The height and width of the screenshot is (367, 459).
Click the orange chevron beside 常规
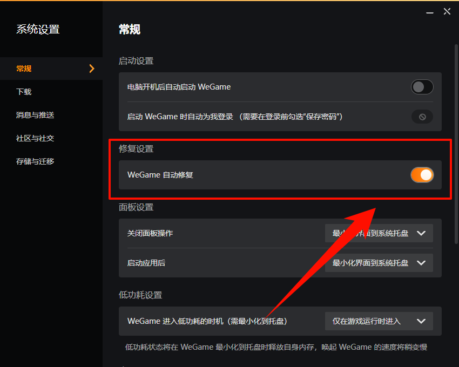coord(91,69)
